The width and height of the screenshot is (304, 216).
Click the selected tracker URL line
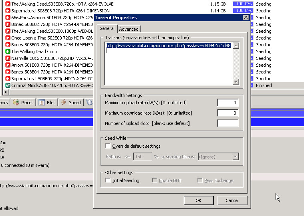[x=169, y=46]
